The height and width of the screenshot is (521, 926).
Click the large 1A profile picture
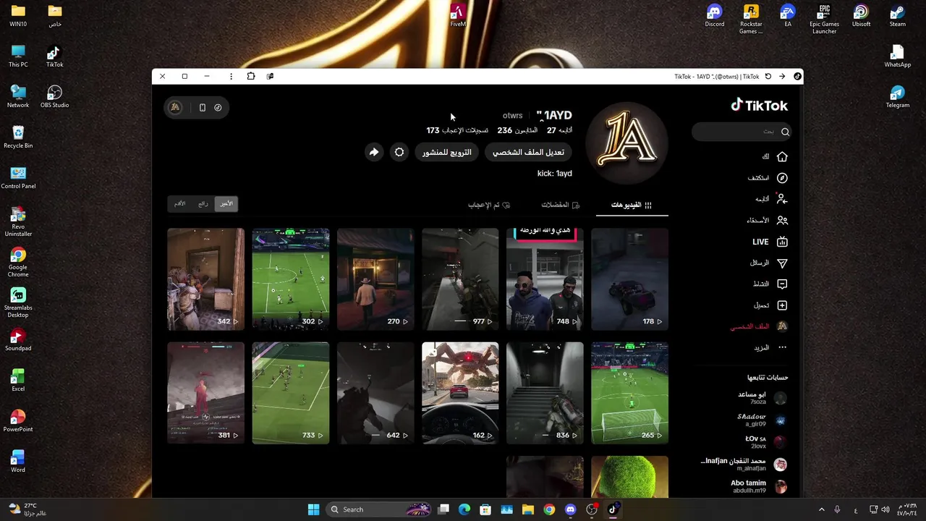click(626, 143)
